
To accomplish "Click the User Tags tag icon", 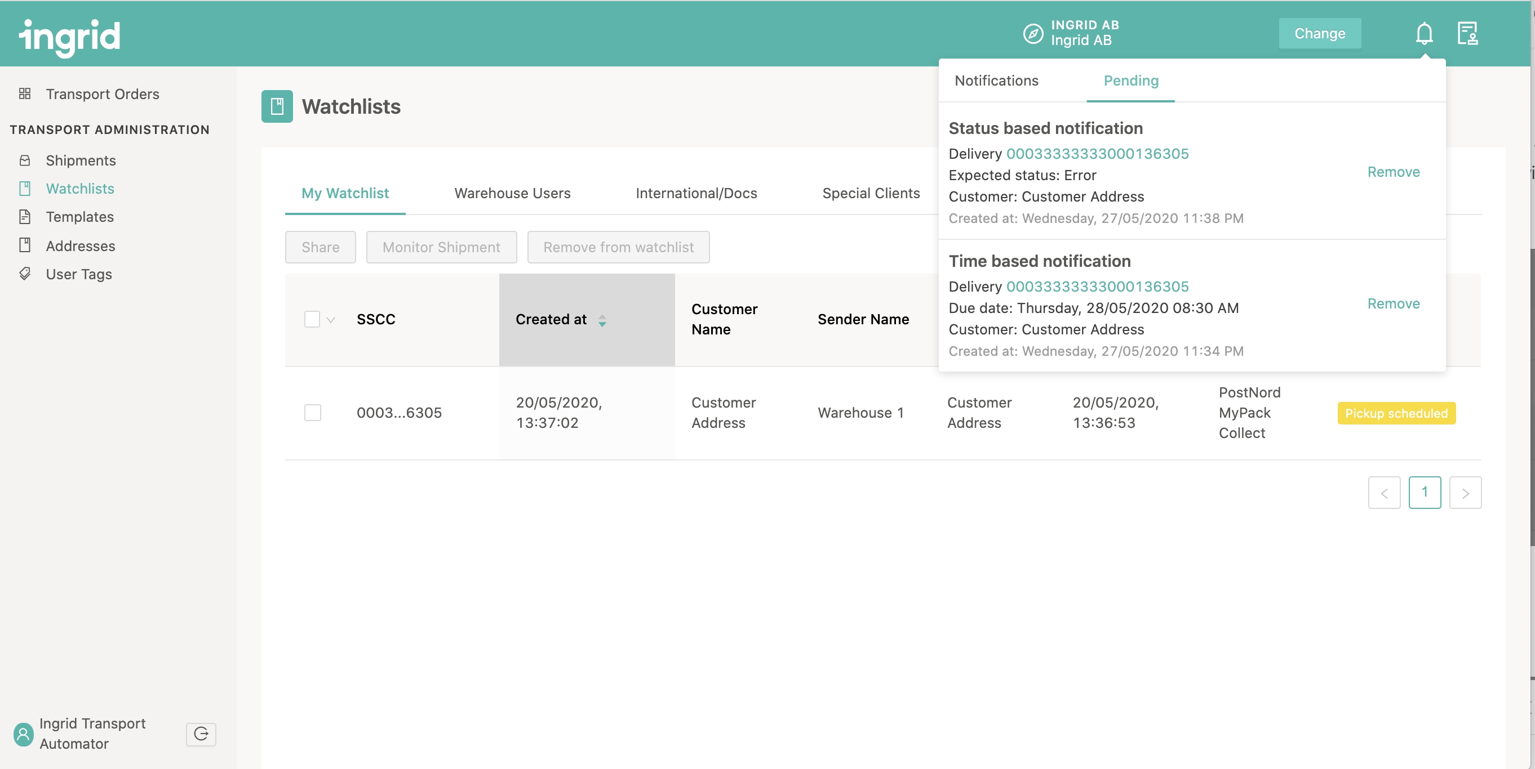I will tap(24, 274).
